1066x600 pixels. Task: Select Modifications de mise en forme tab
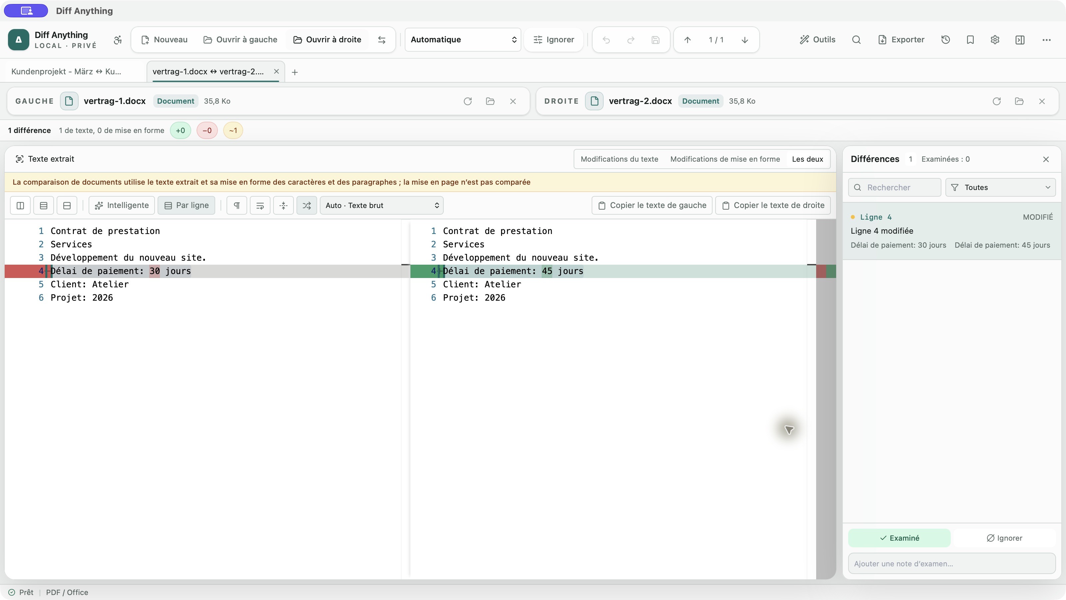click(x=725, y=159)
